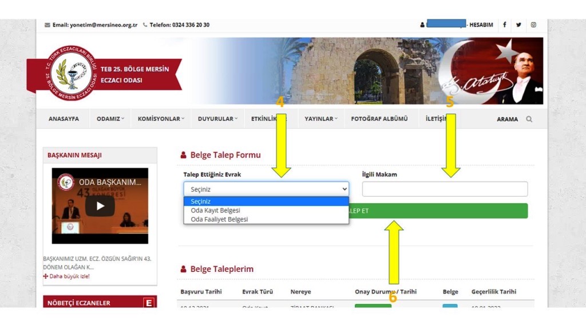This screenshot has height=329, width=586.
Task: Expand the DUYURULAR menu
Action: click(217, 119)
